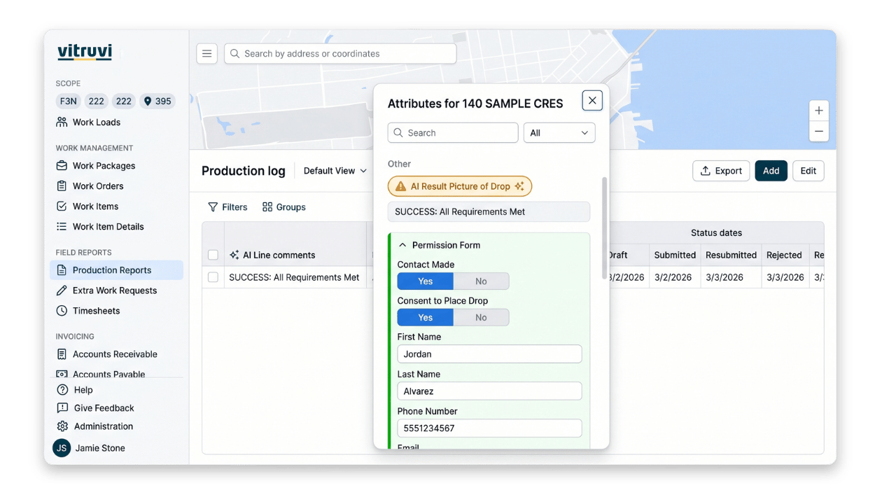Set Consent to Place Drop to No
The width and height of the screenshot is (882, 490).
click(481, 317)
